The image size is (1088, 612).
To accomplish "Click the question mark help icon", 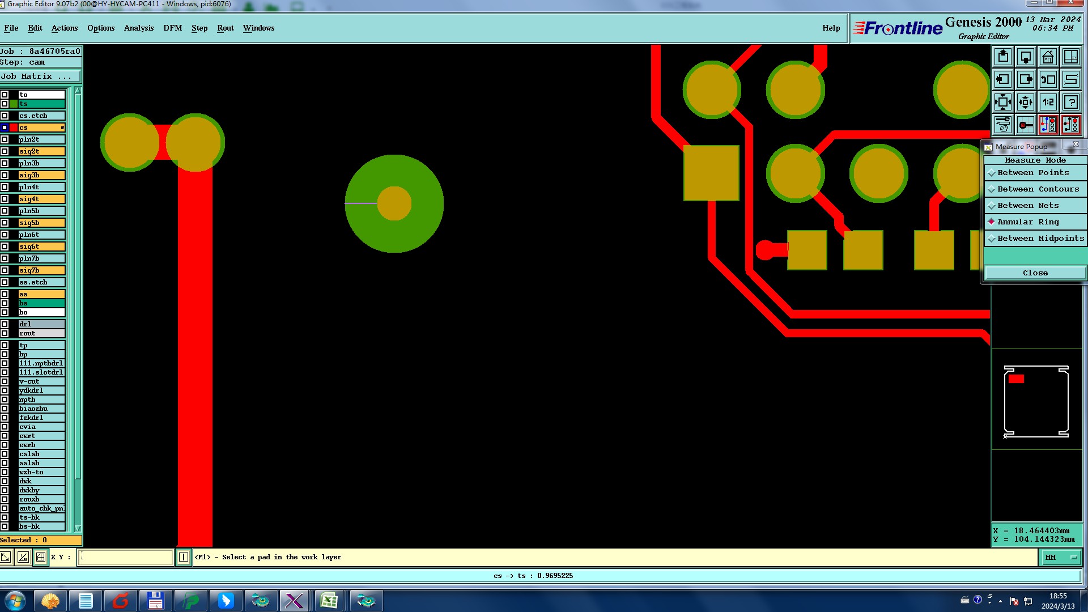I will pos(1070,103).
